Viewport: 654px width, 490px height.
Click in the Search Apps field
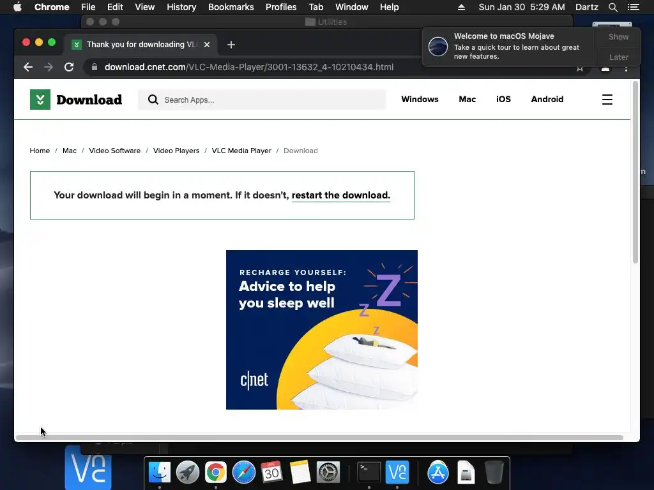(x=262, y=100)
